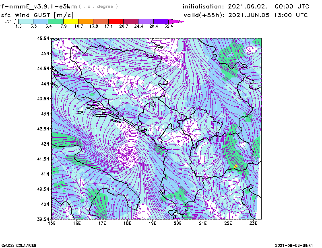Click the "20E" longitude label
This screenshot has width=322, height=248.
coord(178,223)
